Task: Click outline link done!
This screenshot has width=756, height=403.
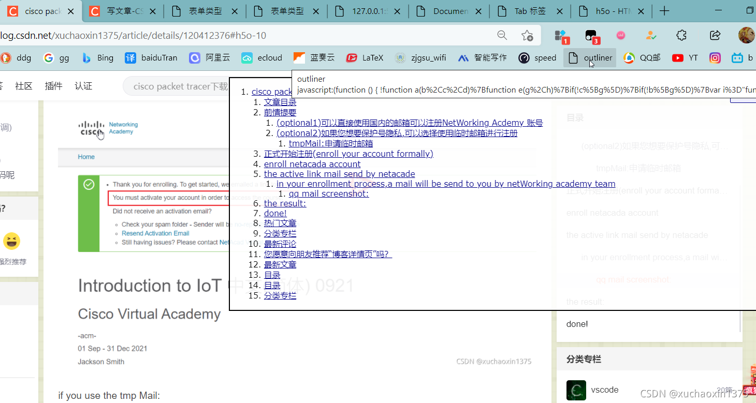Action: (275, 213)
